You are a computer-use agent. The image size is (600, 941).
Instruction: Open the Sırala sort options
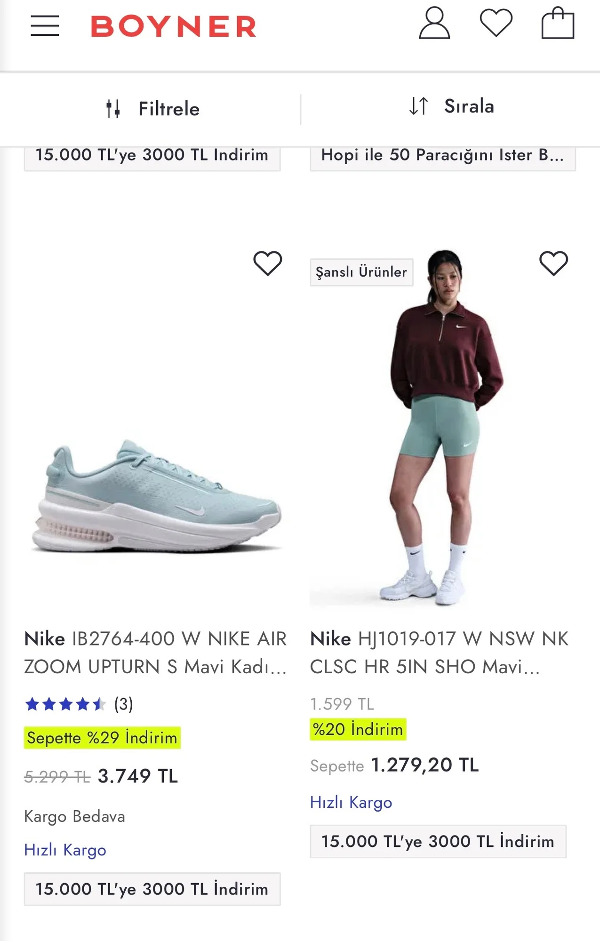click(469, 106)
